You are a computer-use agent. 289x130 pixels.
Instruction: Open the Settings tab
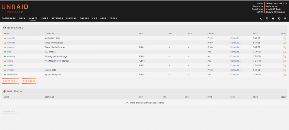[57, 18]
